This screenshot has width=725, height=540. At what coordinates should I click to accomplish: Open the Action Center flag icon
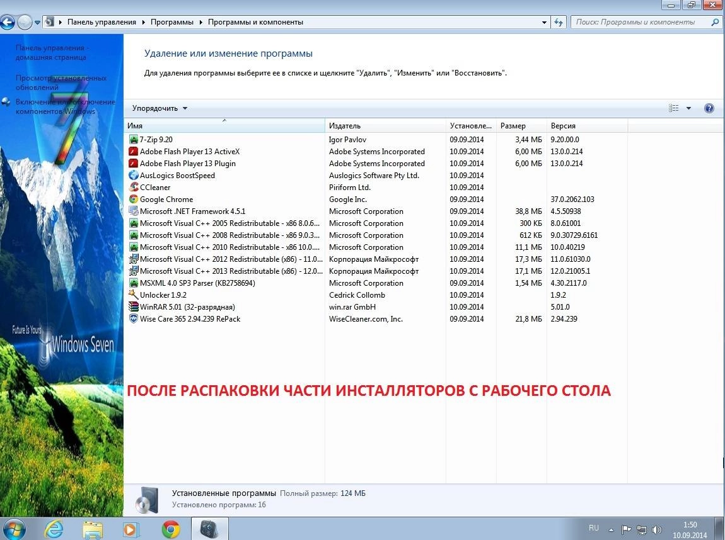[627, 530]
